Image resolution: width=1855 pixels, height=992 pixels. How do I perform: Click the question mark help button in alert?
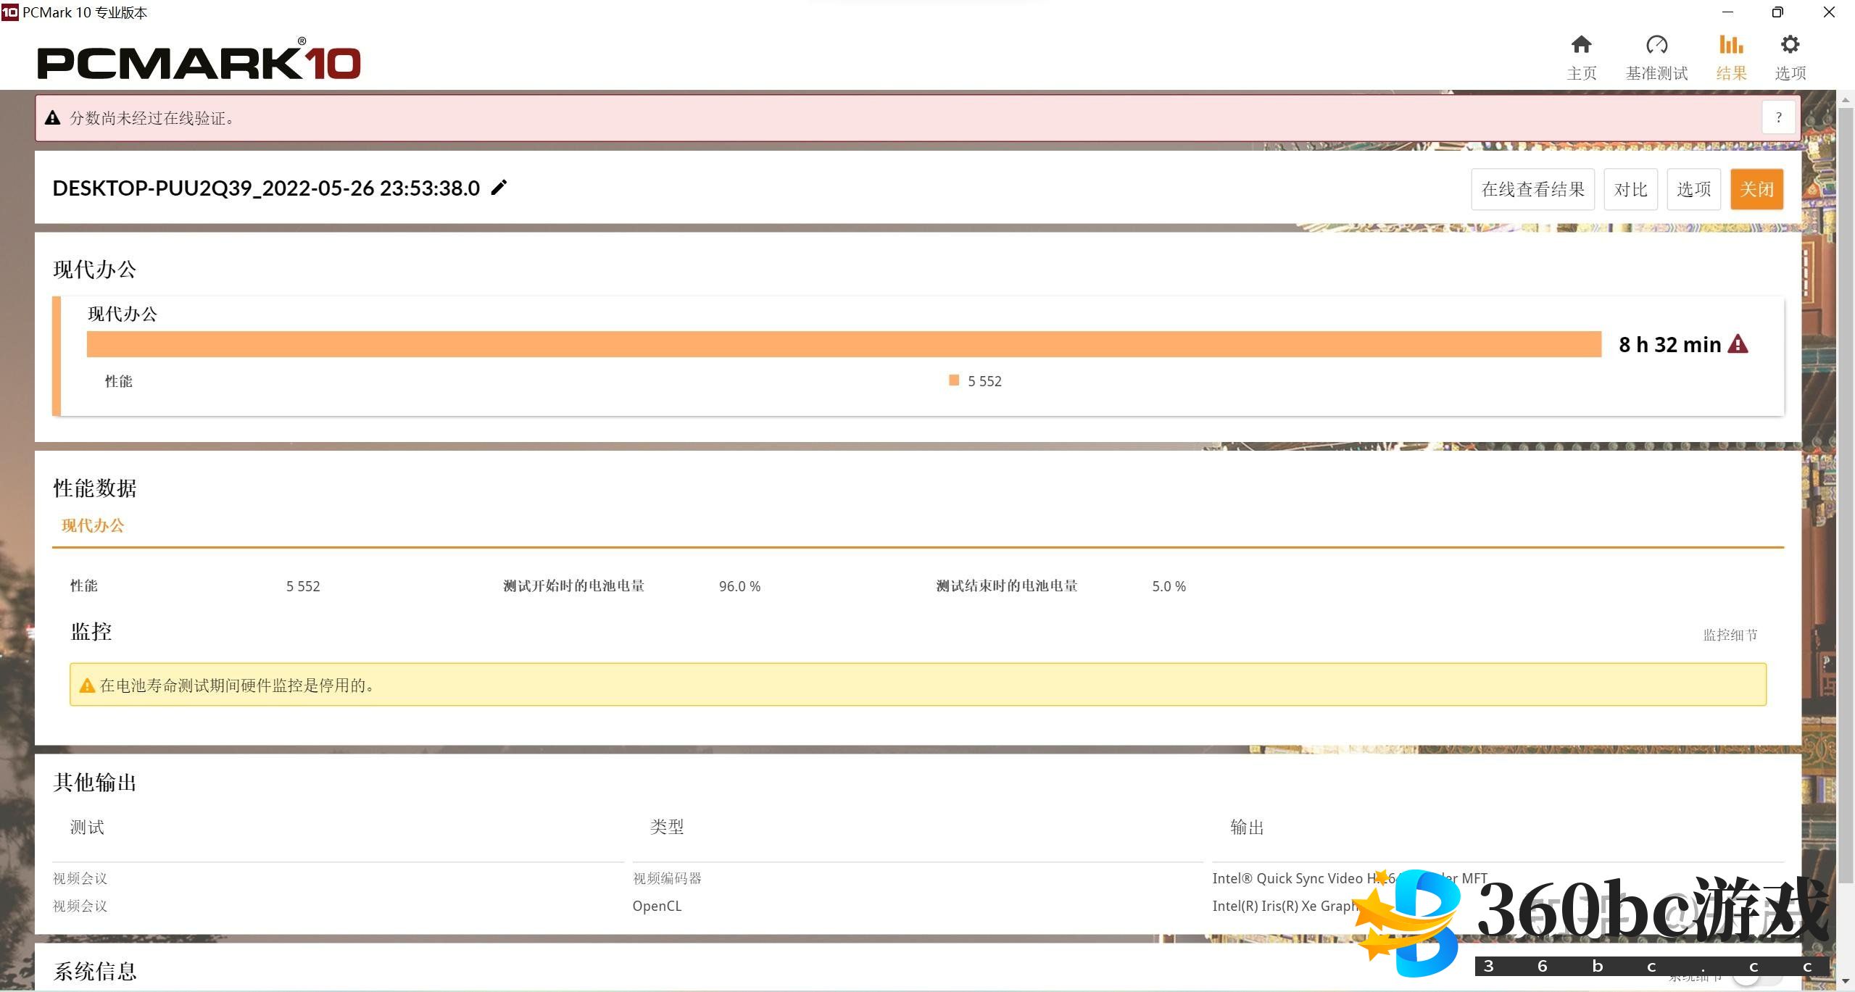[1778, 117]
